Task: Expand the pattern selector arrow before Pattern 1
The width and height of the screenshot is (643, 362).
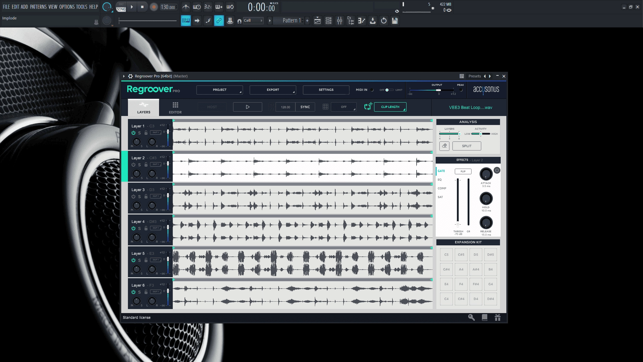Action: coord(270,21)
